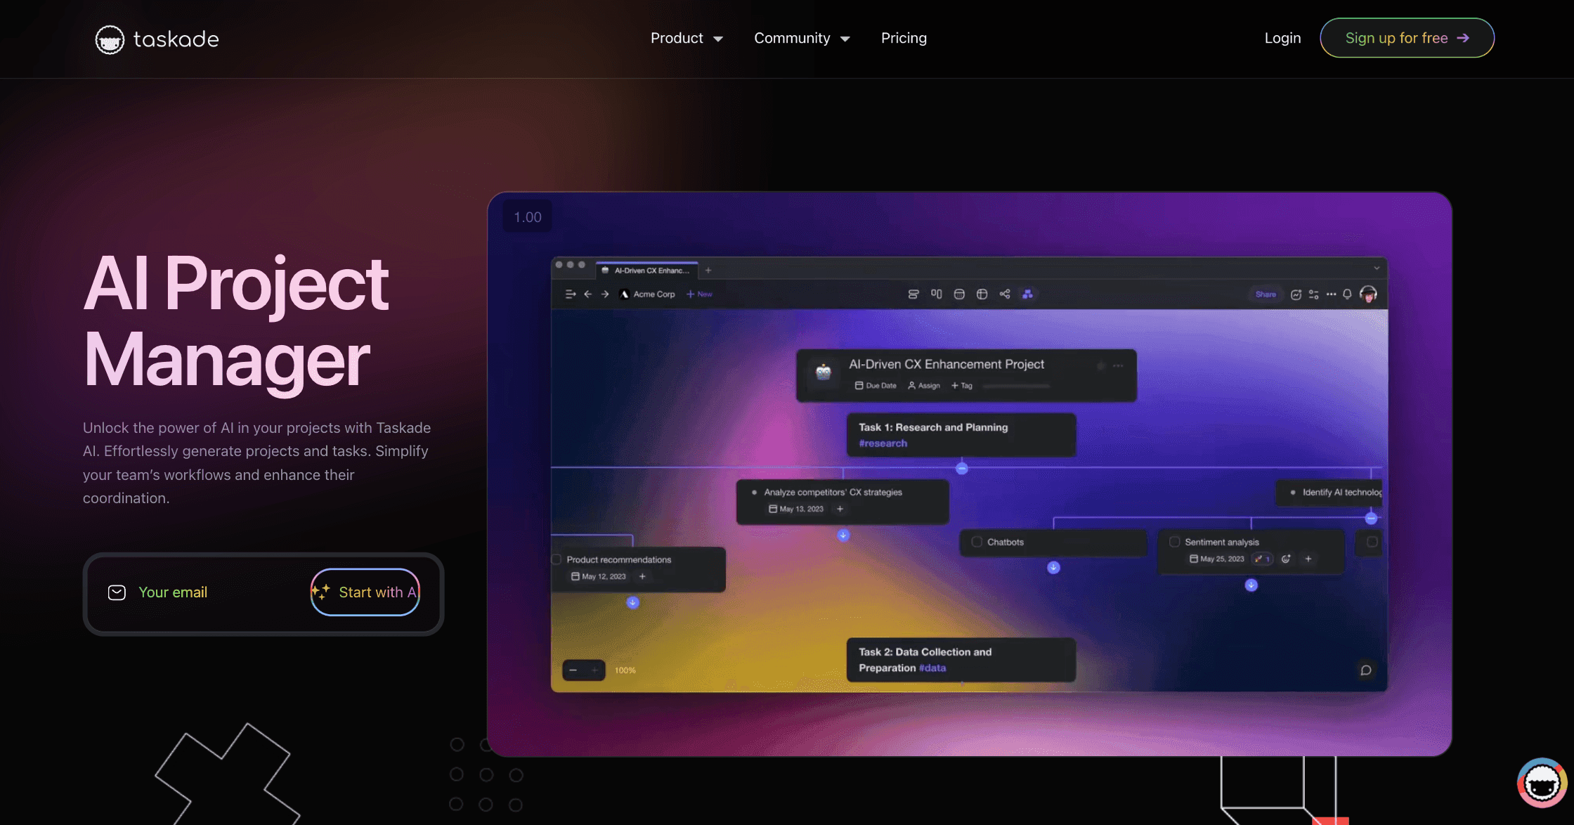The height and width of the screenshot is (825, 1574).
Task: Open a new tab with plus button
Action: 708,271
